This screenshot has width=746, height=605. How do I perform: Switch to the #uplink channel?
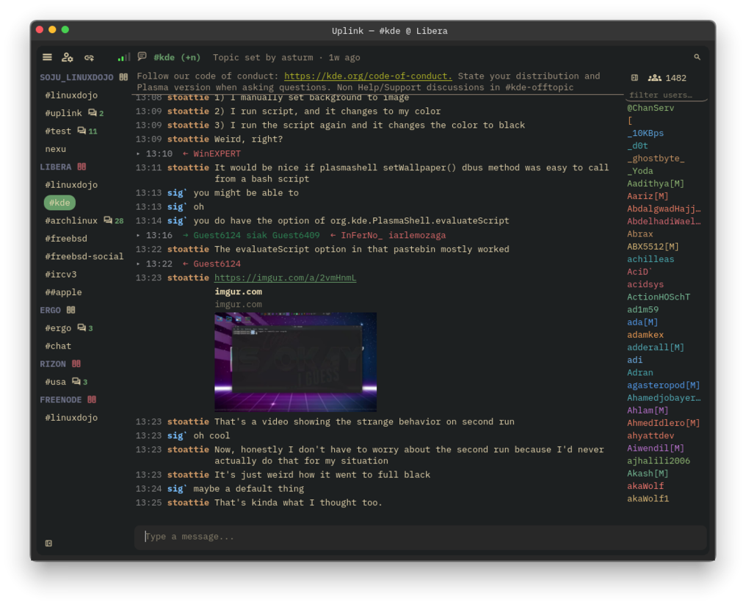pyautogui.click(x=63, y=113)
